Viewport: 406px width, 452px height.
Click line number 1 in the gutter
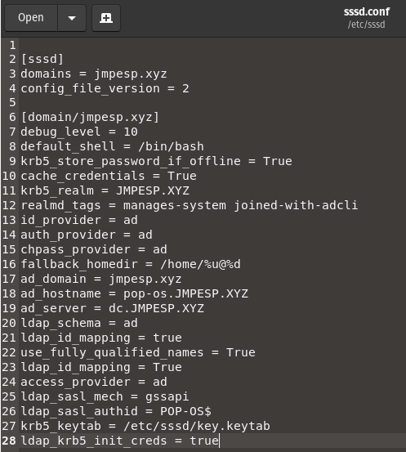click(x=12, y=45)
